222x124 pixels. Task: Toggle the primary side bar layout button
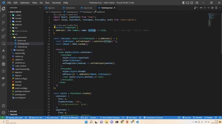point(184,3)
